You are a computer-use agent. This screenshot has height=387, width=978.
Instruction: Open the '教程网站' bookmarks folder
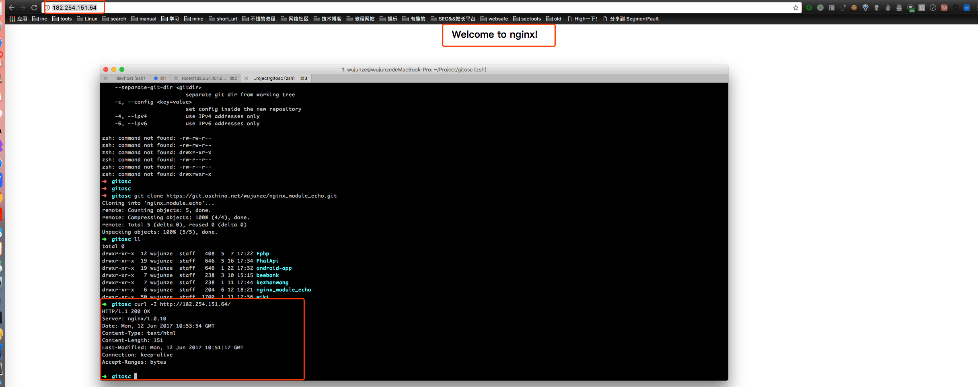361,19
